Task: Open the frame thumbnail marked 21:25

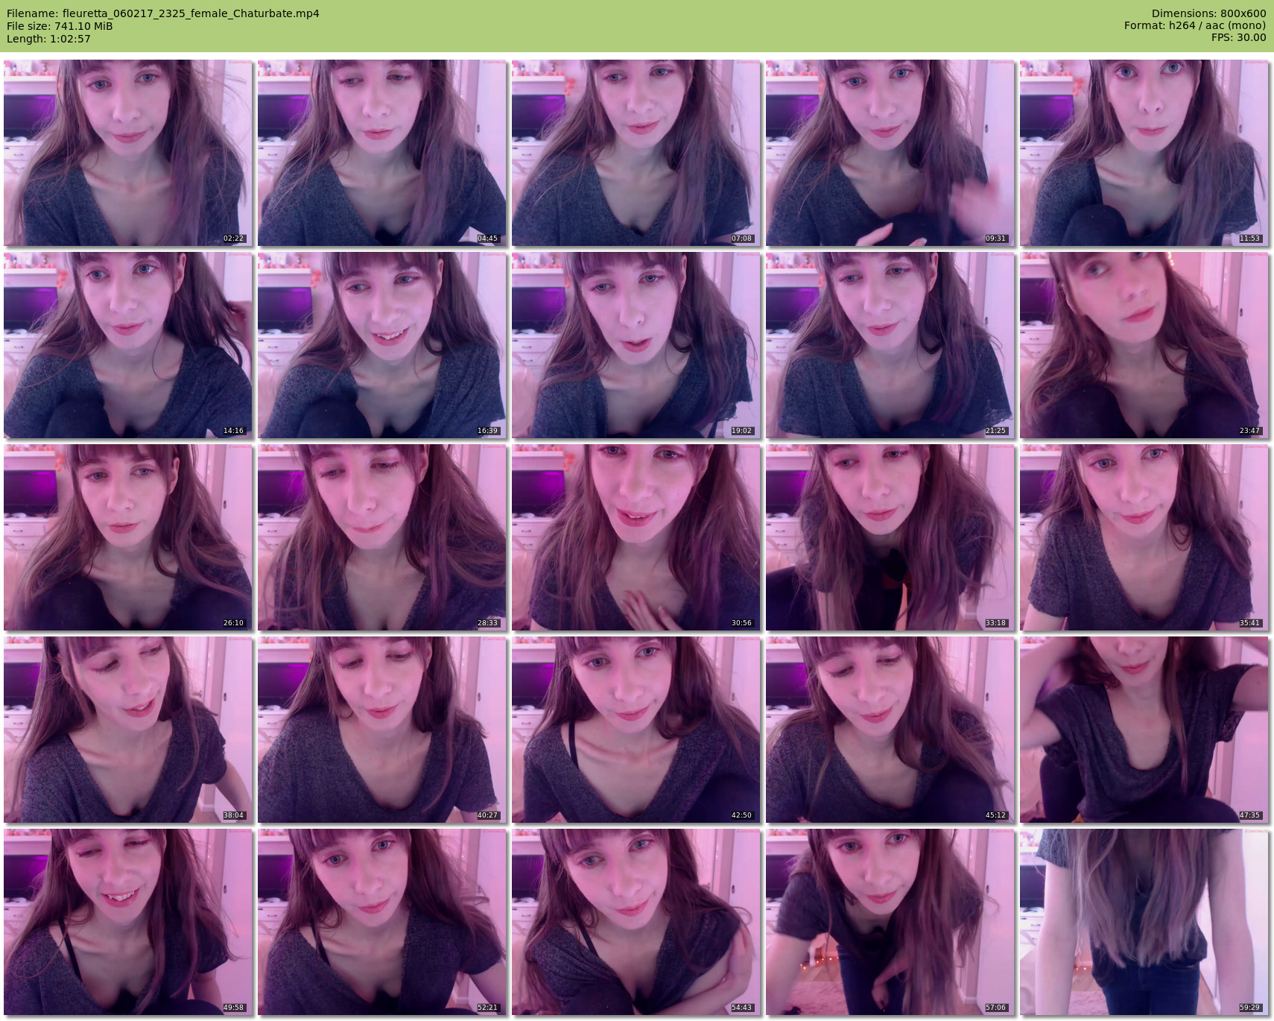Action: (890, 345)
